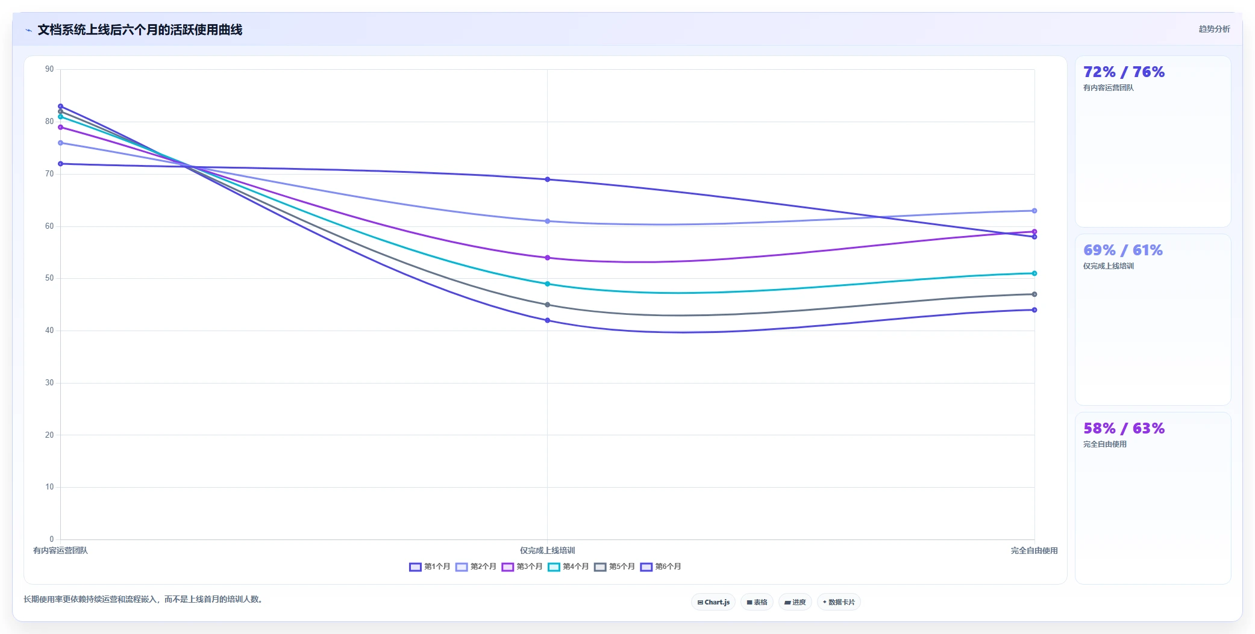Hide the 第4个月 series via legend

[568, 567]
